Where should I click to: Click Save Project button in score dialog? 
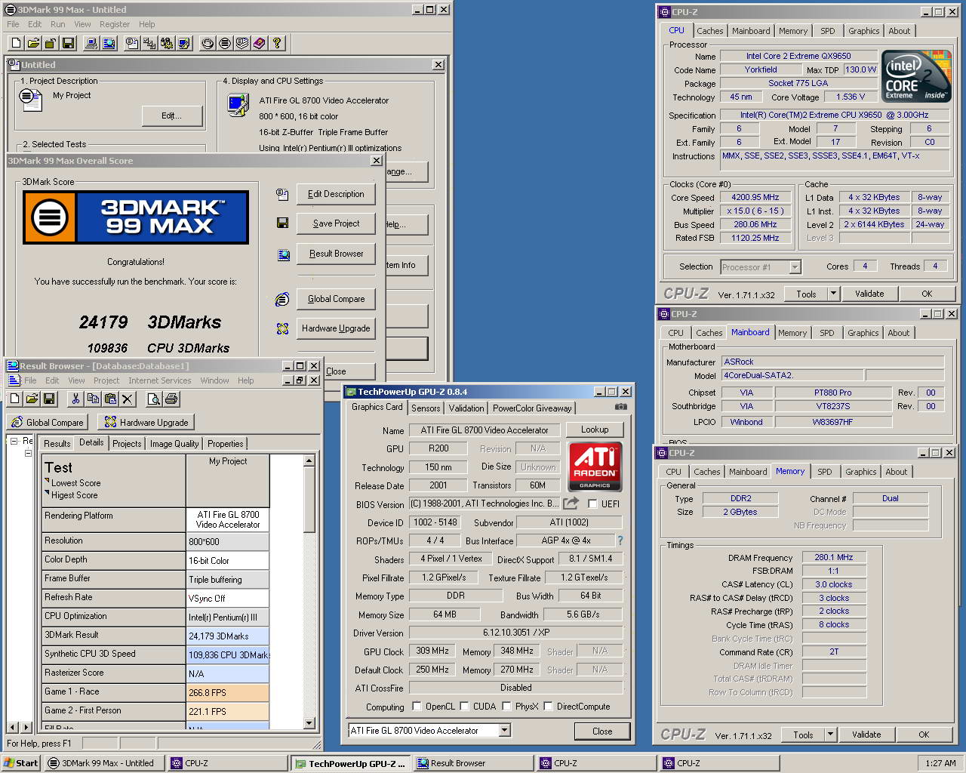pos(336,223)
